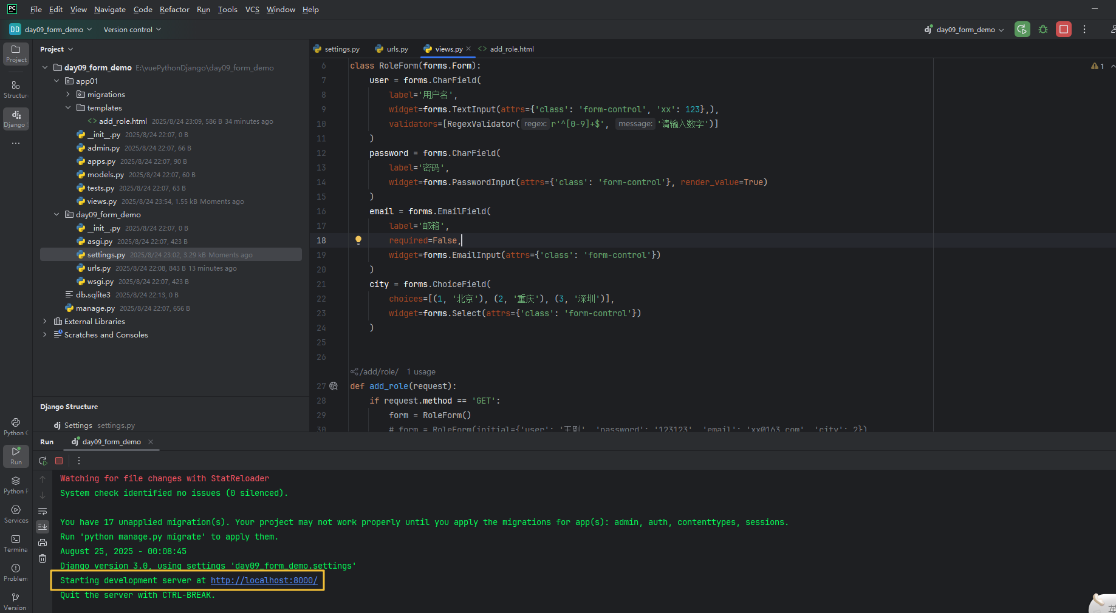Toggle soft-wrap in the Run console
The width and height of the screenshot is (1116, 613).
(43, 511)
